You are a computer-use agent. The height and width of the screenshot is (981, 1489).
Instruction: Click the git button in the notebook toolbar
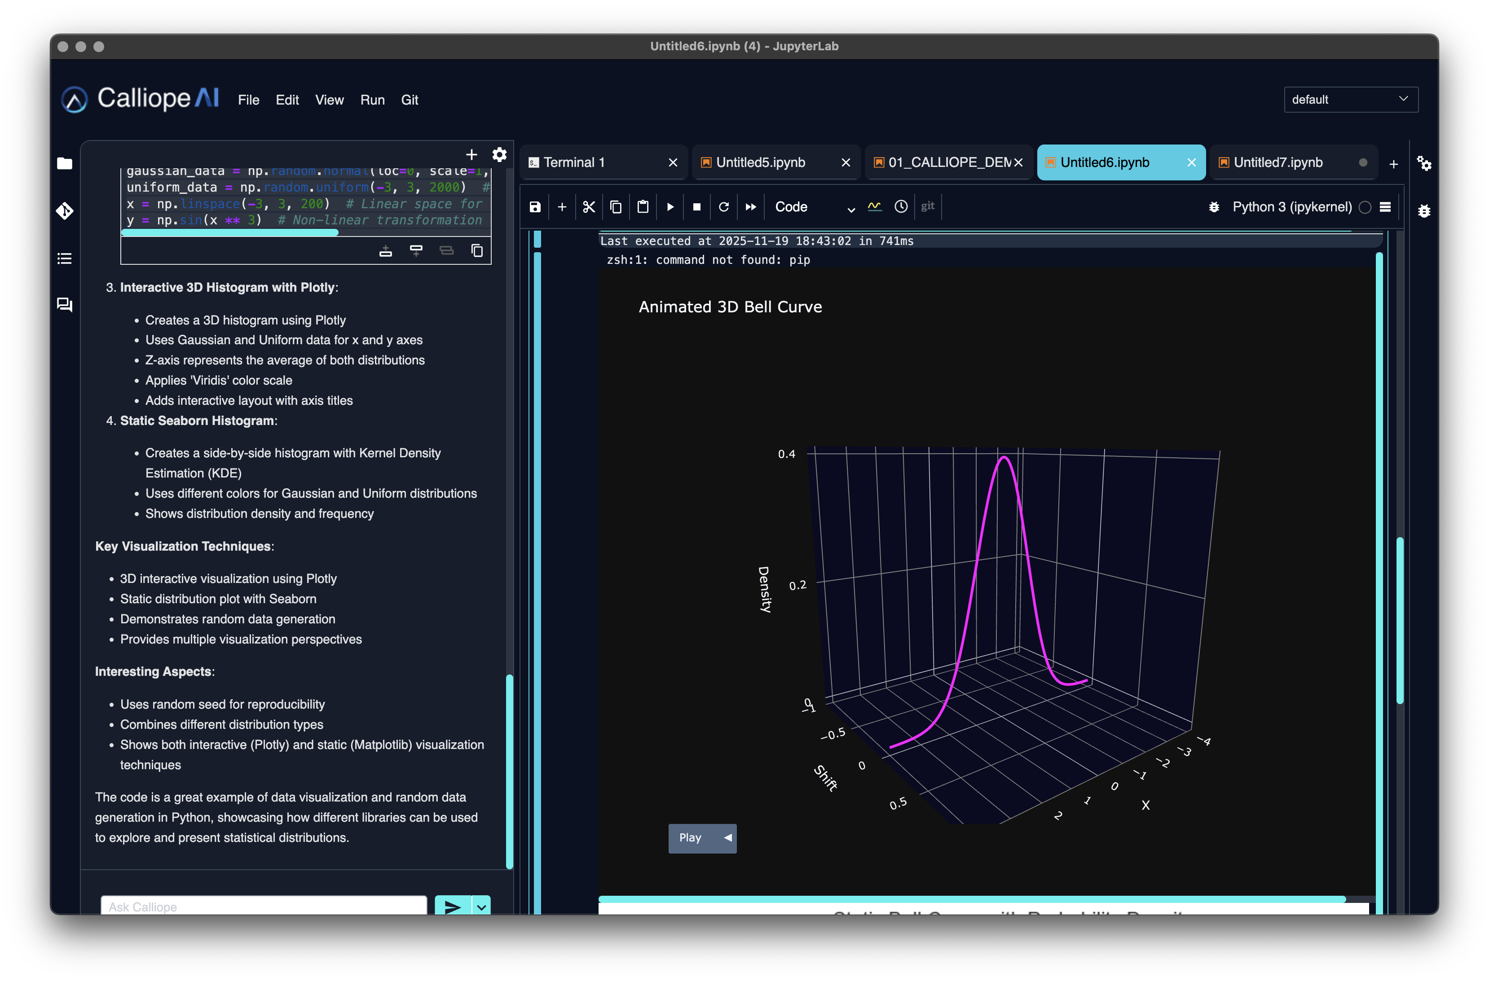coord(928,206)
